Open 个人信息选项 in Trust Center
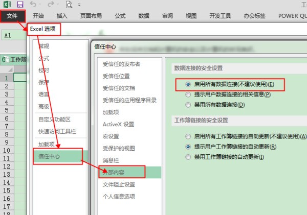Image resolution: width=307 pixels, height=215 pixels. 119,197
